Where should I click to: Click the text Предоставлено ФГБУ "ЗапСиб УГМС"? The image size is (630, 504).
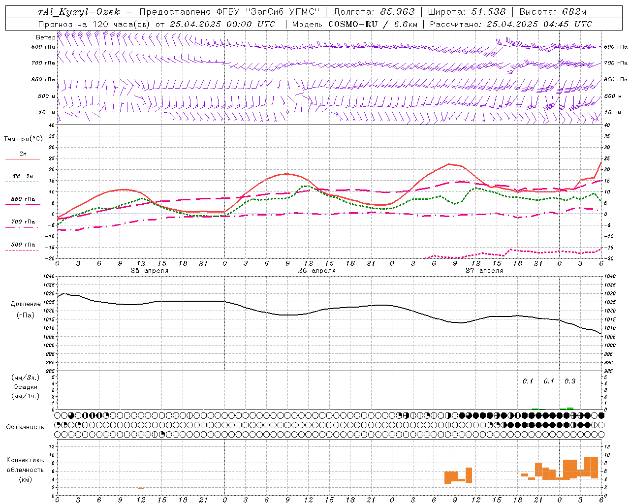[230, 12]
